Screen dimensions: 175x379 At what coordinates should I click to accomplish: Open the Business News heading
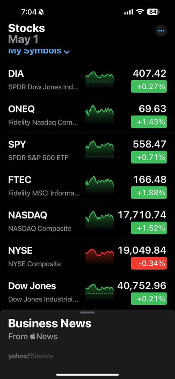[50, 323]
